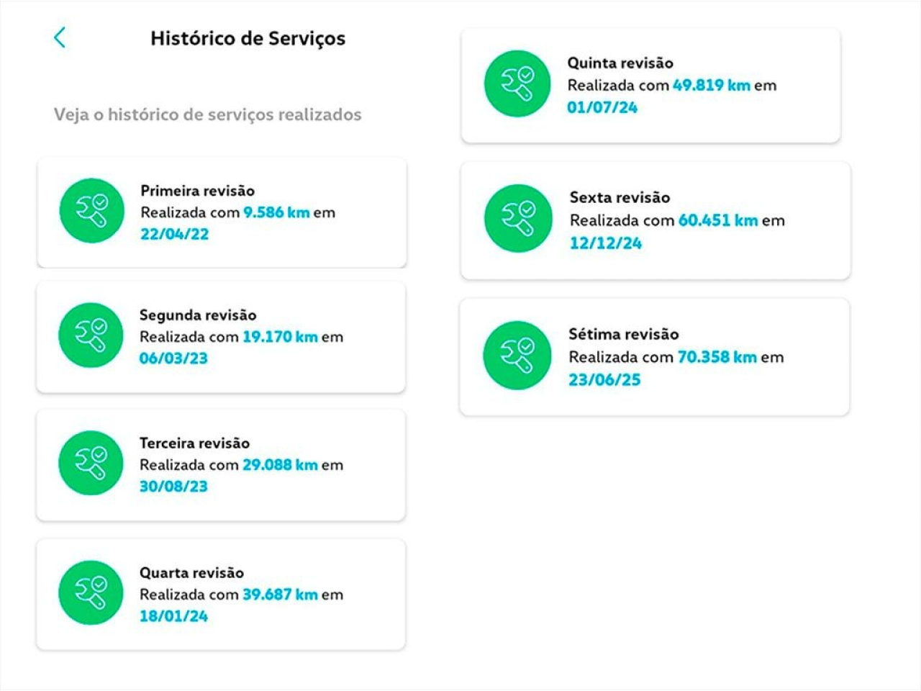This screenshot has width=921, height=691.
Task: Click the Histórico de Serviços page title
Action: pos(248,39)
